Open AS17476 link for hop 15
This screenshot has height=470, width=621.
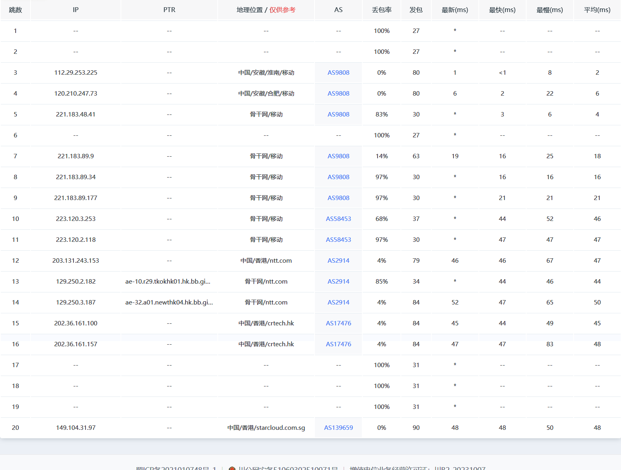[338, 323]
